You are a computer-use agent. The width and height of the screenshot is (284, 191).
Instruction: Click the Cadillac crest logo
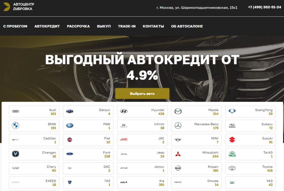(x=15, y=140)
